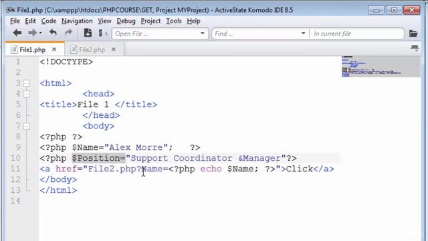Create a new file with the toolbar icon
Viewport: 428px width, 241px height.
[88, 33]
